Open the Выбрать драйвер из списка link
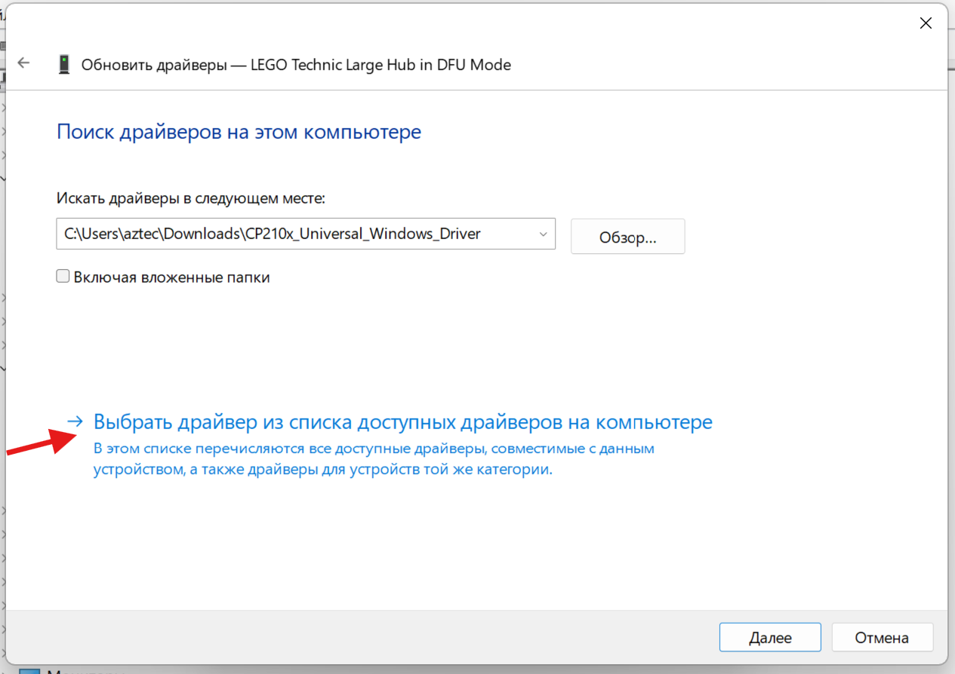This screenshot has height=674, width=955. point(402,421)
